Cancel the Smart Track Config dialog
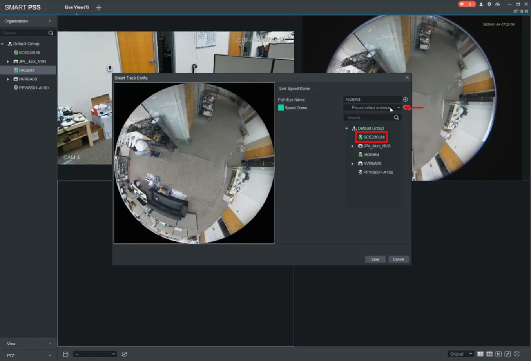This screenshot has width=531, height=361. click(399, 259)
